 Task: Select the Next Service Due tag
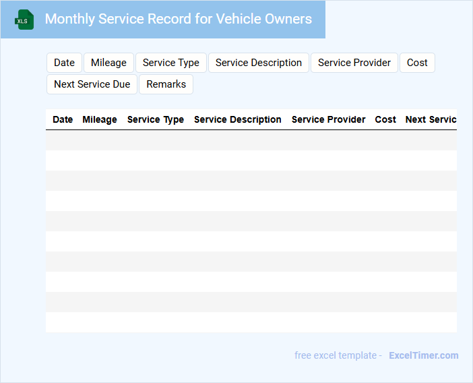[x=92, y=84]
